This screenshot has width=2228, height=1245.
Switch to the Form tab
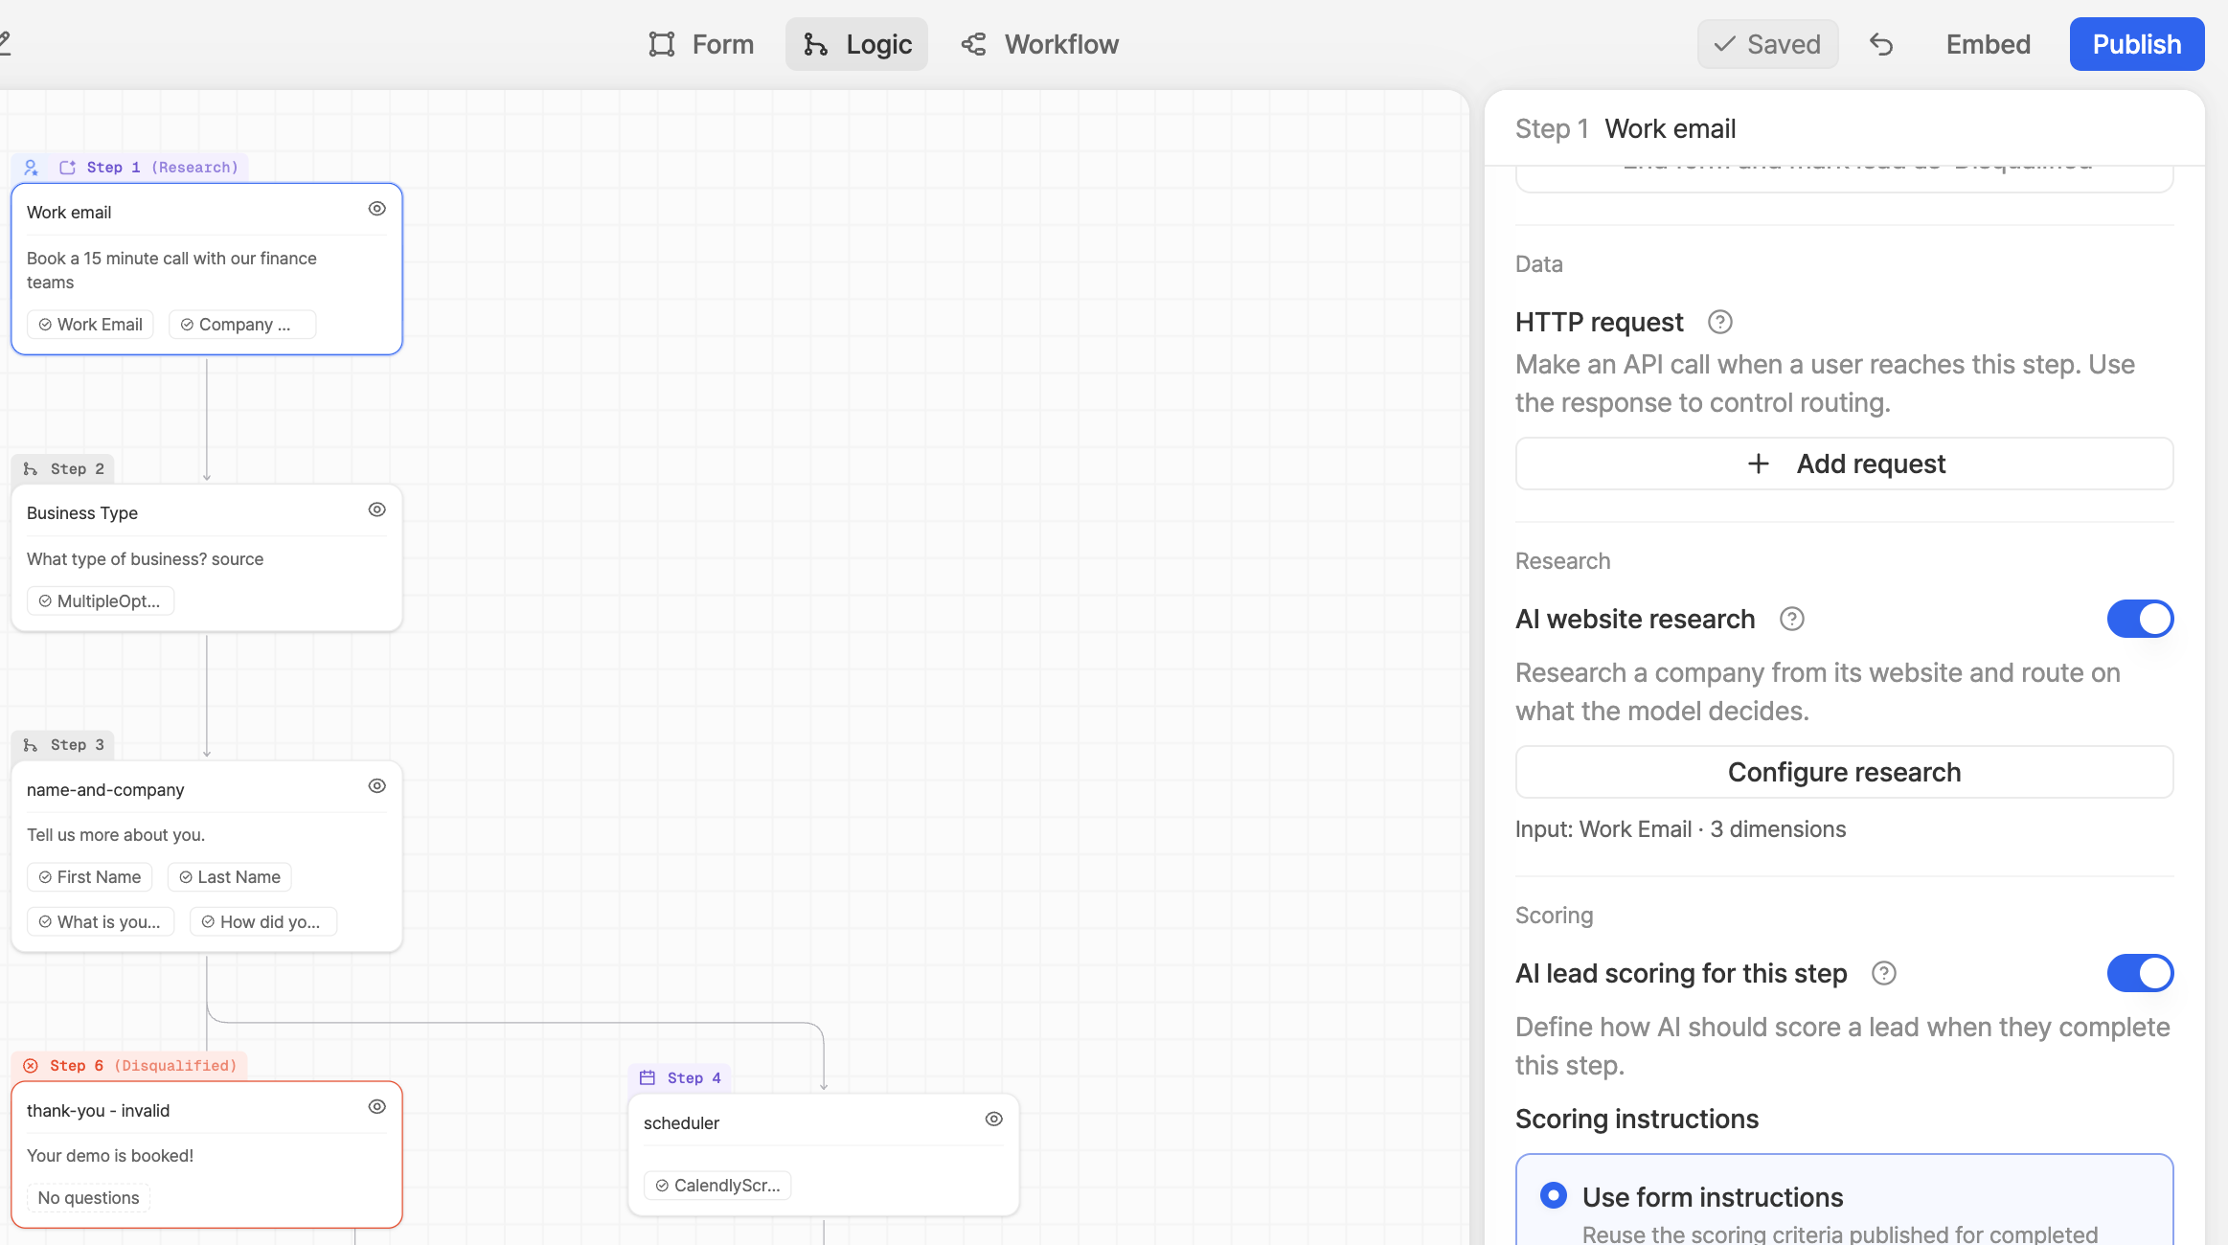click(x=701, y=44)
